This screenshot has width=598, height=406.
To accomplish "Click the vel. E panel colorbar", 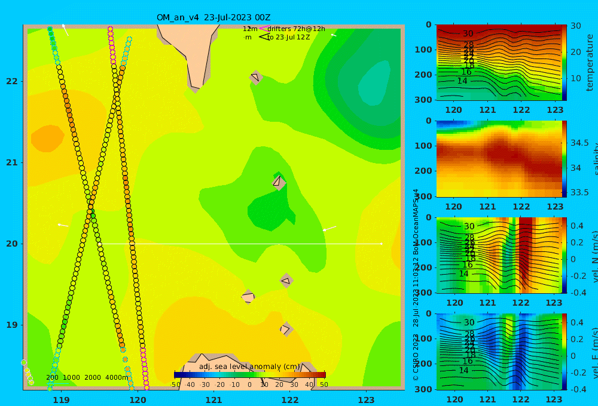I will [564, 352].
